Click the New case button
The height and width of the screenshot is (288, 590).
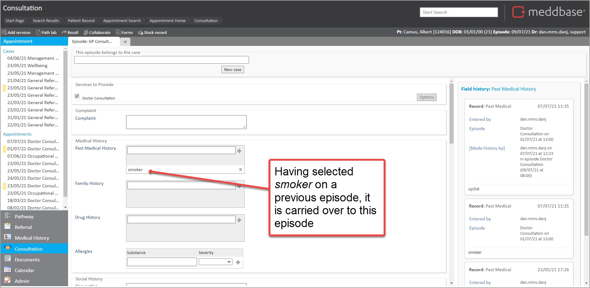(x=232, y=69)
